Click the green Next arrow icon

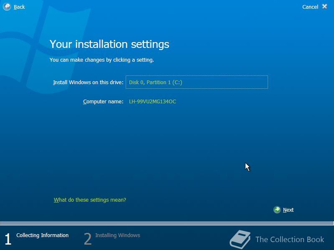[277, 210]
